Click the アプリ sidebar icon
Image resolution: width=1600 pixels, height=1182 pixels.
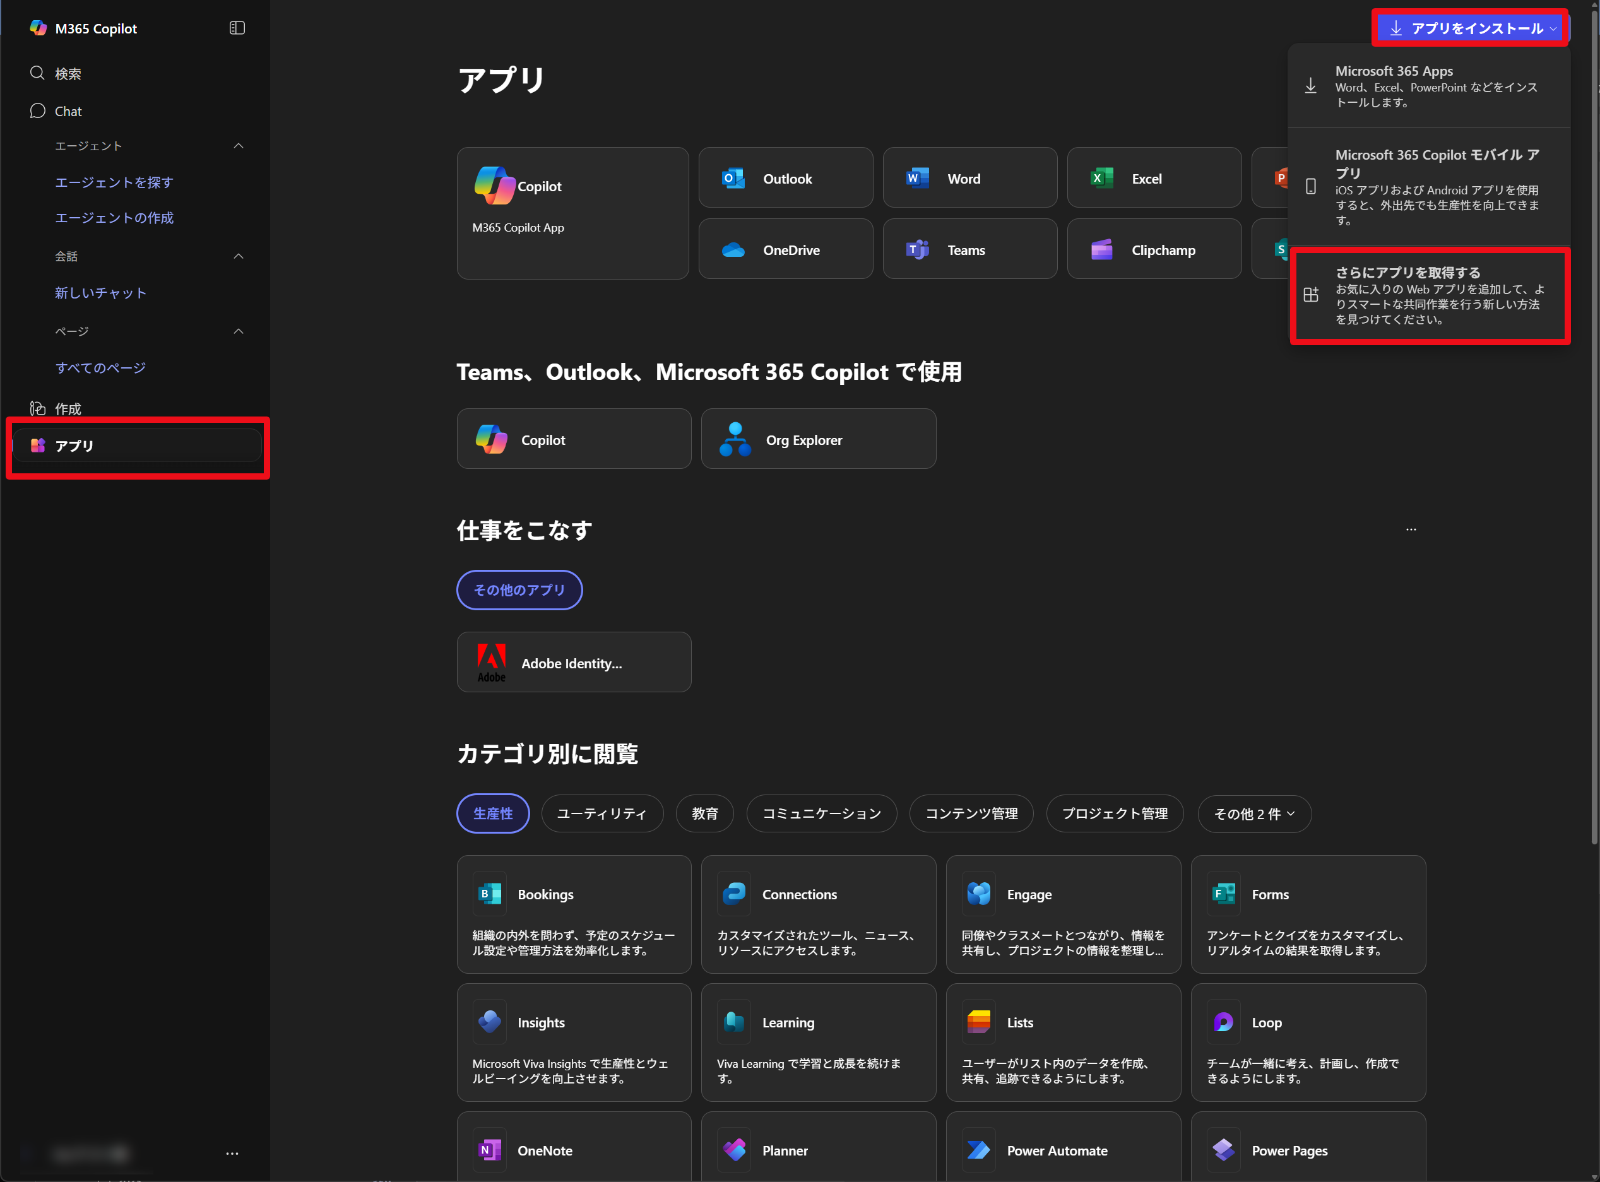click(38, 445)
